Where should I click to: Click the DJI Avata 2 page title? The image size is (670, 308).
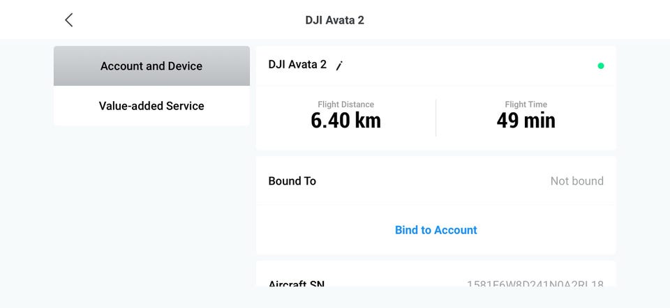coord(334,20)
